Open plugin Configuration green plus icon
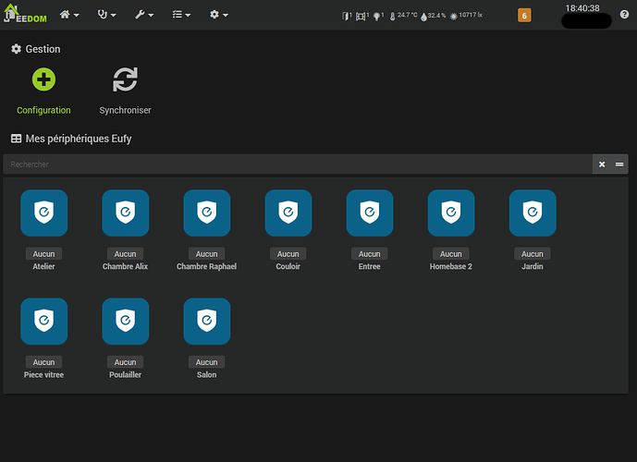This screenshot has height=462, width=637. coord(43,79)
